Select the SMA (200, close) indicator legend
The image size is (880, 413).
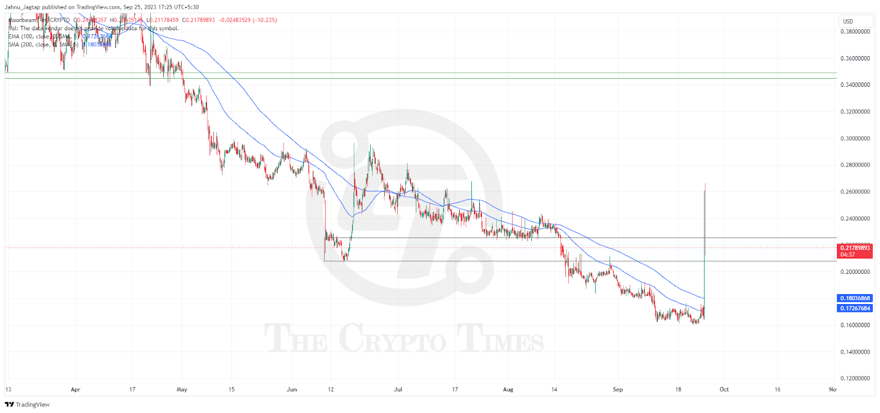(60, 45)
